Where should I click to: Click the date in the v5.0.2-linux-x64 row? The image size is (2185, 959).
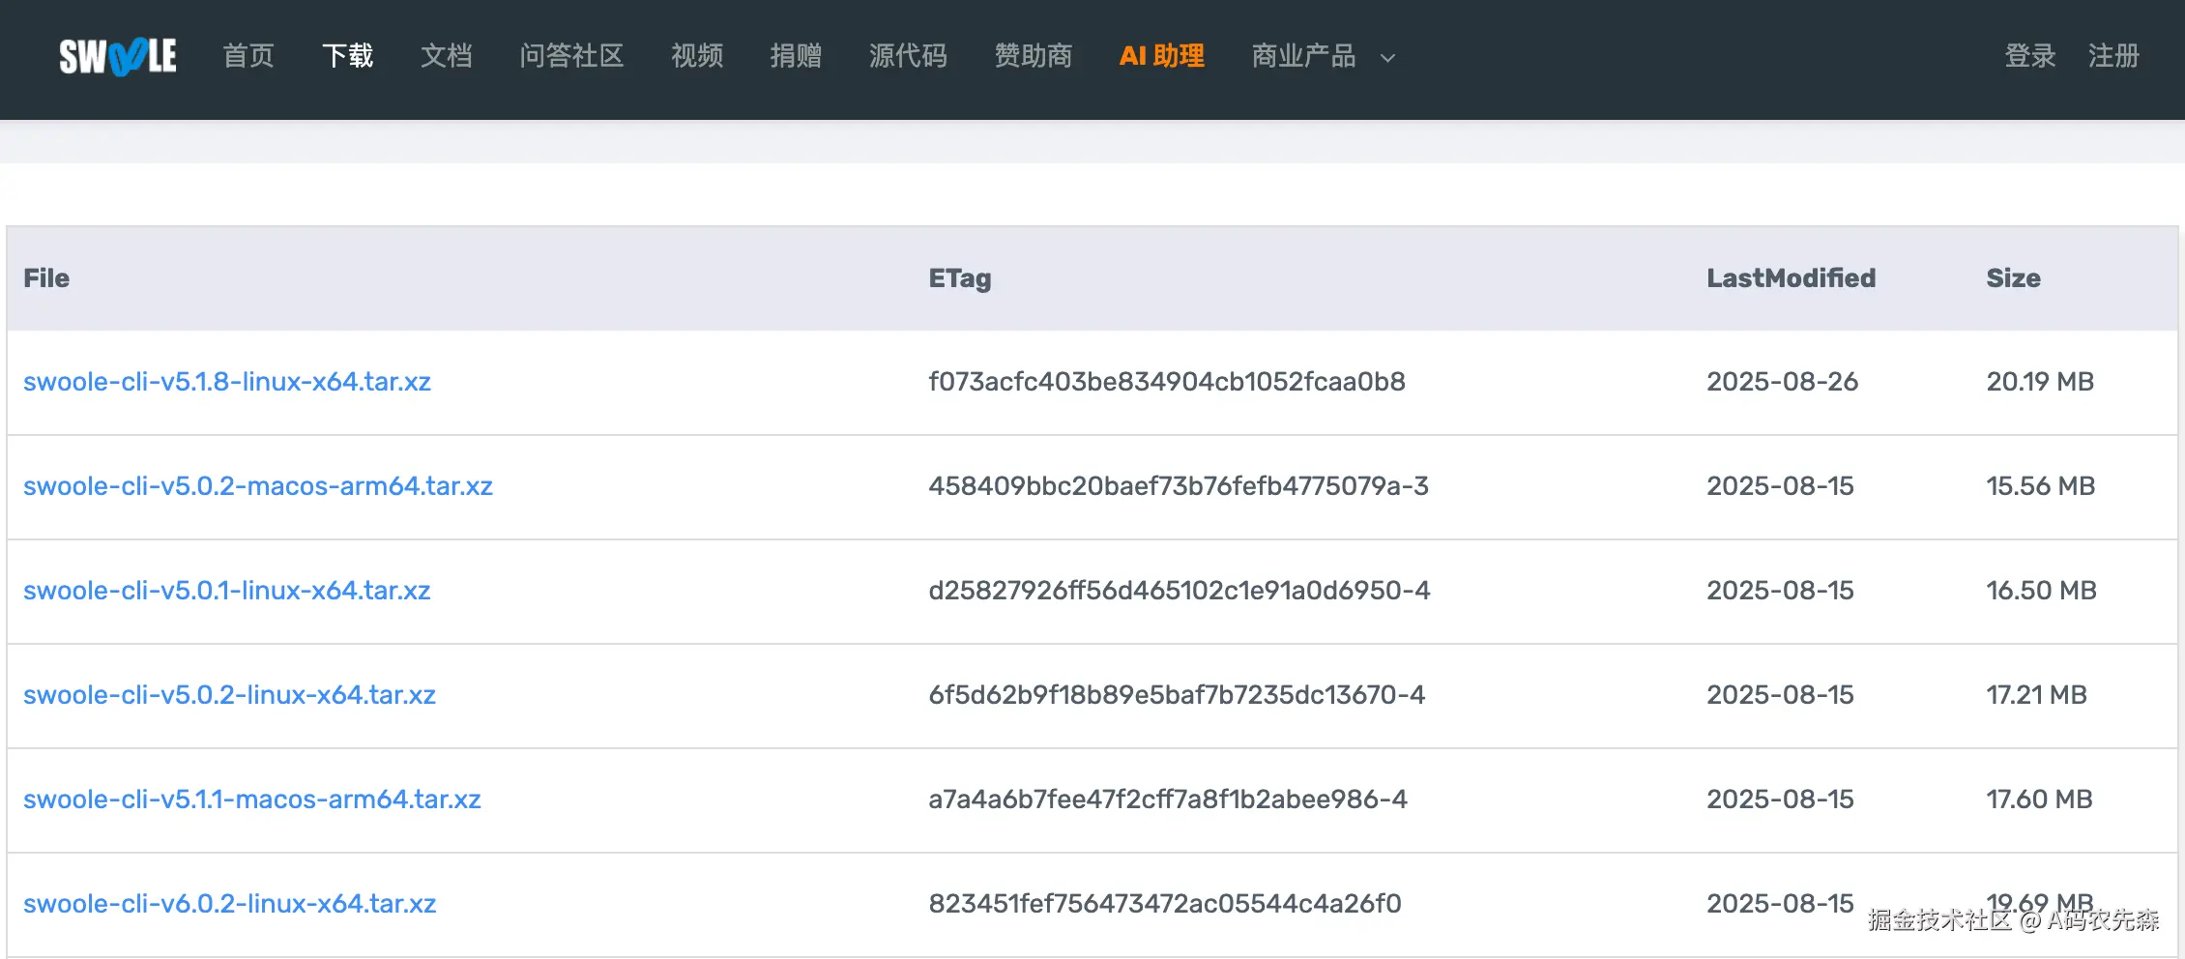pos(1781,695)
